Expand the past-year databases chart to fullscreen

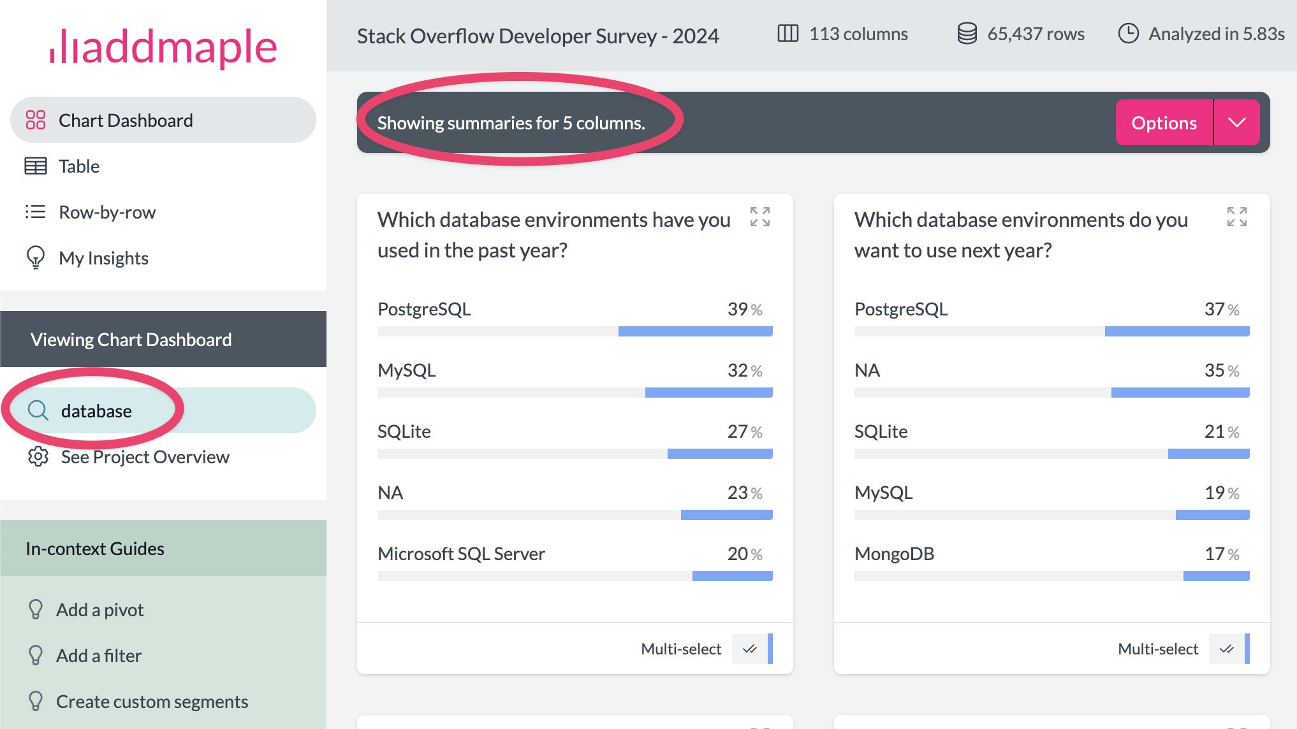pyautogui.click(x=760, y=219)
